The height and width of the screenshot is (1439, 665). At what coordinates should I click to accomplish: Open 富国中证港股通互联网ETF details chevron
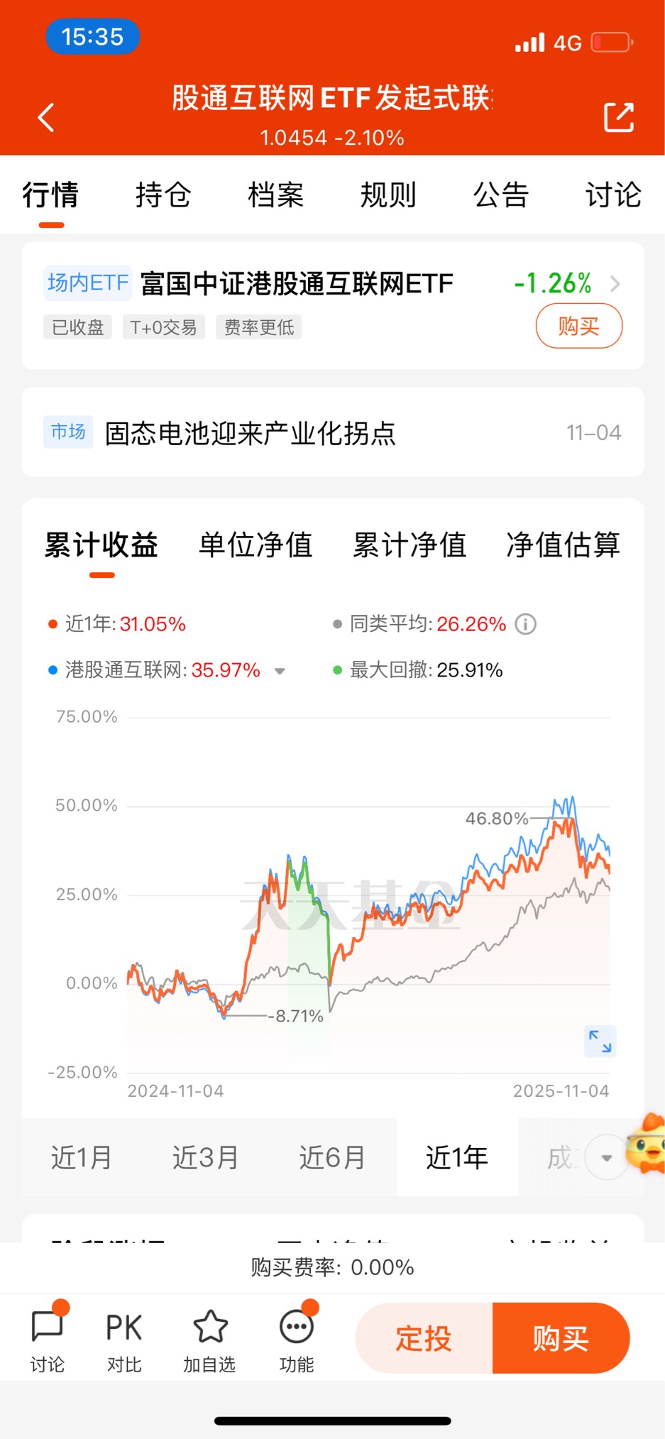click(x=615, y=284)
